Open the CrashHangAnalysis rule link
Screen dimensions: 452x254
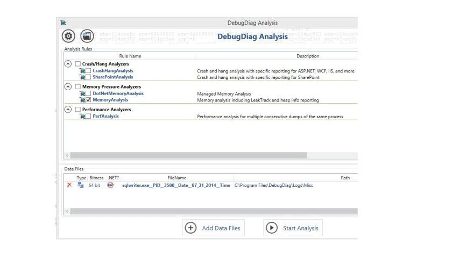click(x=112, y=70)
